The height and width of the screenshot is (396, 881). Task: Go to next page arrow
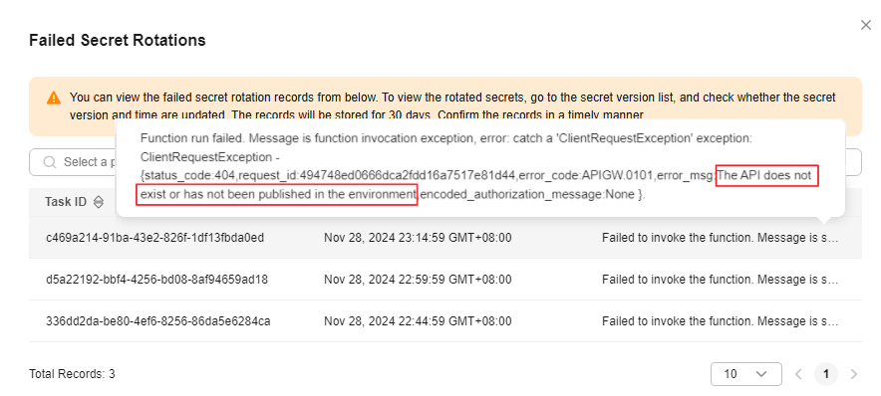(x=854, y=374)
